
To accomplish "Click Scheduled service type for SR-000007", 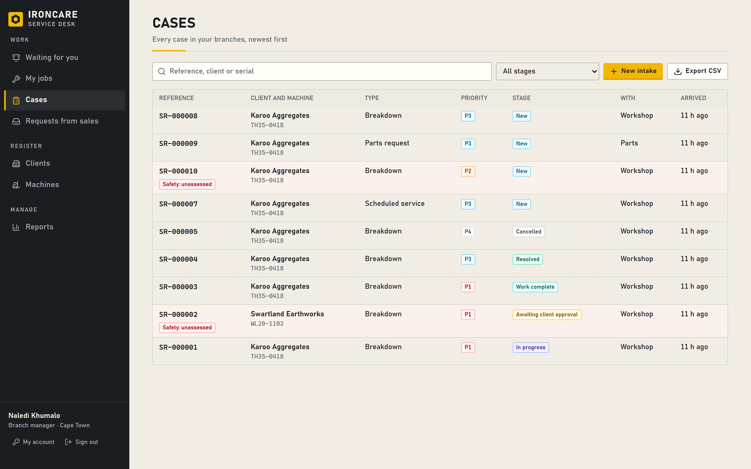I will point(395,204).
